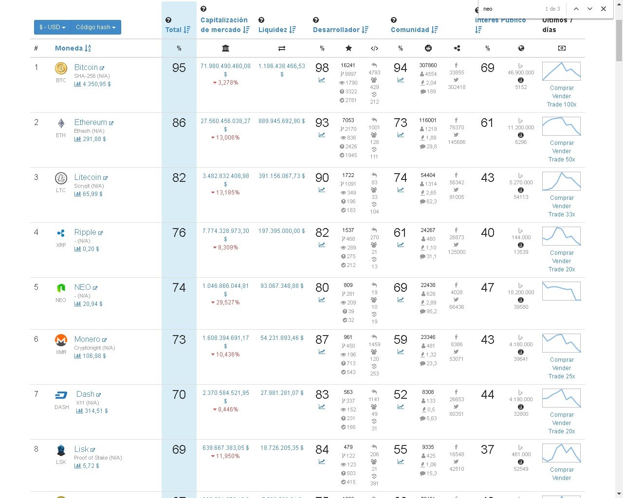Go to previous find result
The image size is (623, 498).
point(576,9)
